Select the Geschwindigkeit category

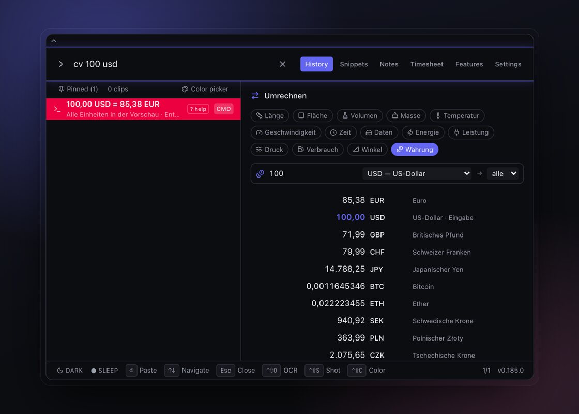click(286, 132)
